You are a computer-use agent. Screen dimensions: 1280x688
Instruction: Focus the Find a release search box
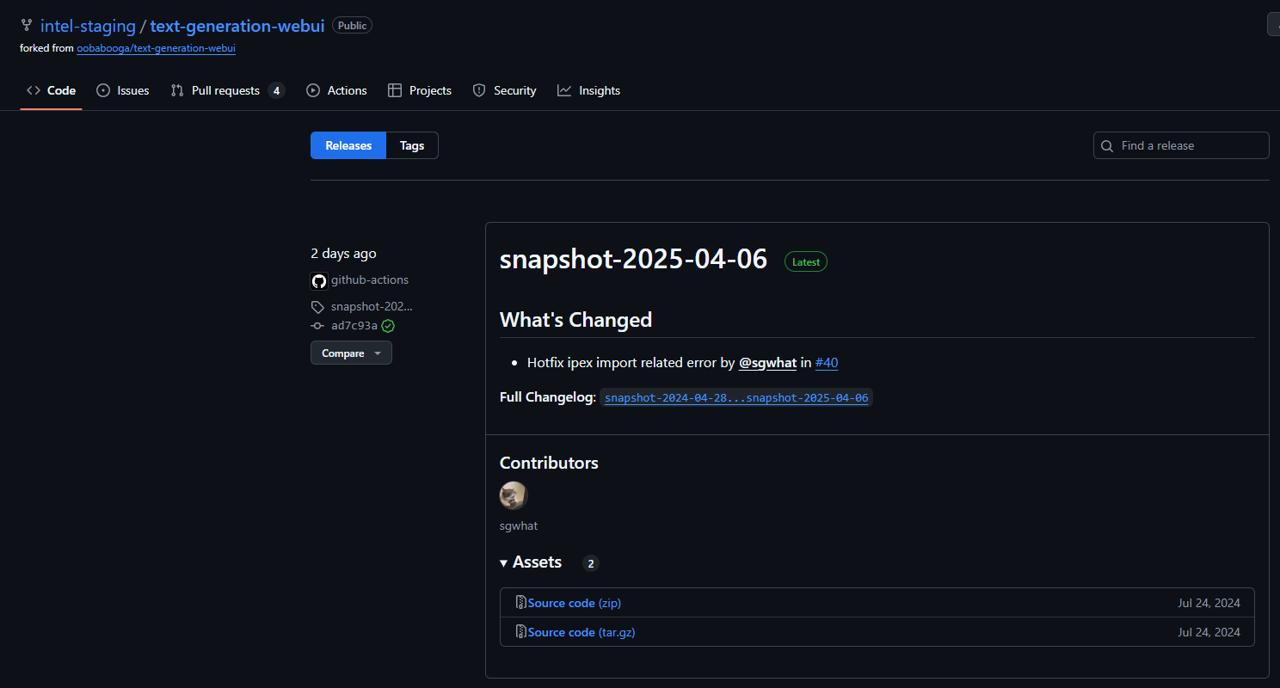pos(1181,145)
